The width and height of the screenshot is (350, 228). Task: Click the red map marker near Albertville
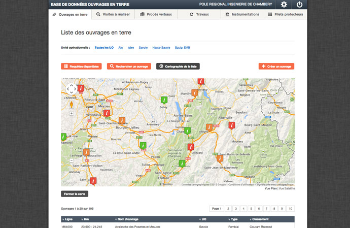[x=232, y=125]
